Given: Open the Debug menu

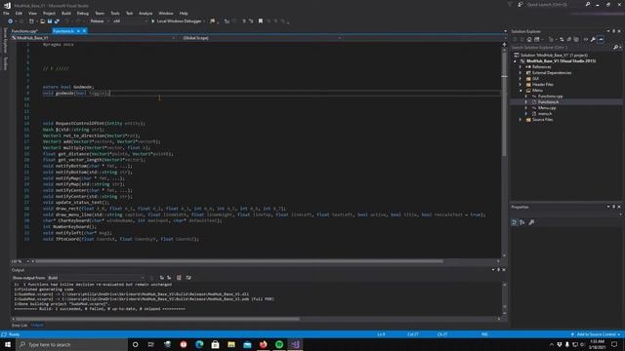Looking at the screenshot, I should pyautogui.click(x=82, y=13).
